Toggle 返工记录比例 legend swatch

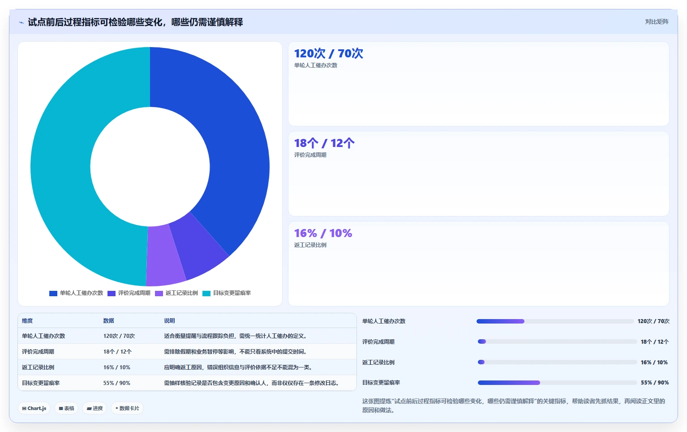pyautogui.click(x=159, y=294)
